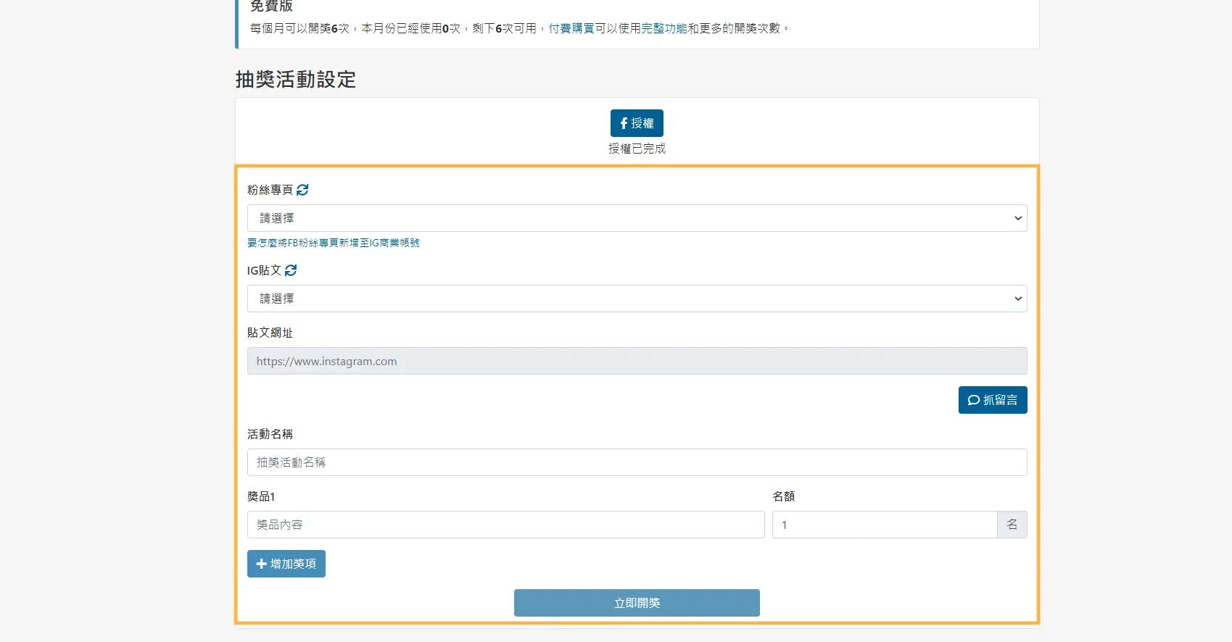Click the 抽獎活動設定 heading
This screenshot has width=1232, height=642.
296,80
